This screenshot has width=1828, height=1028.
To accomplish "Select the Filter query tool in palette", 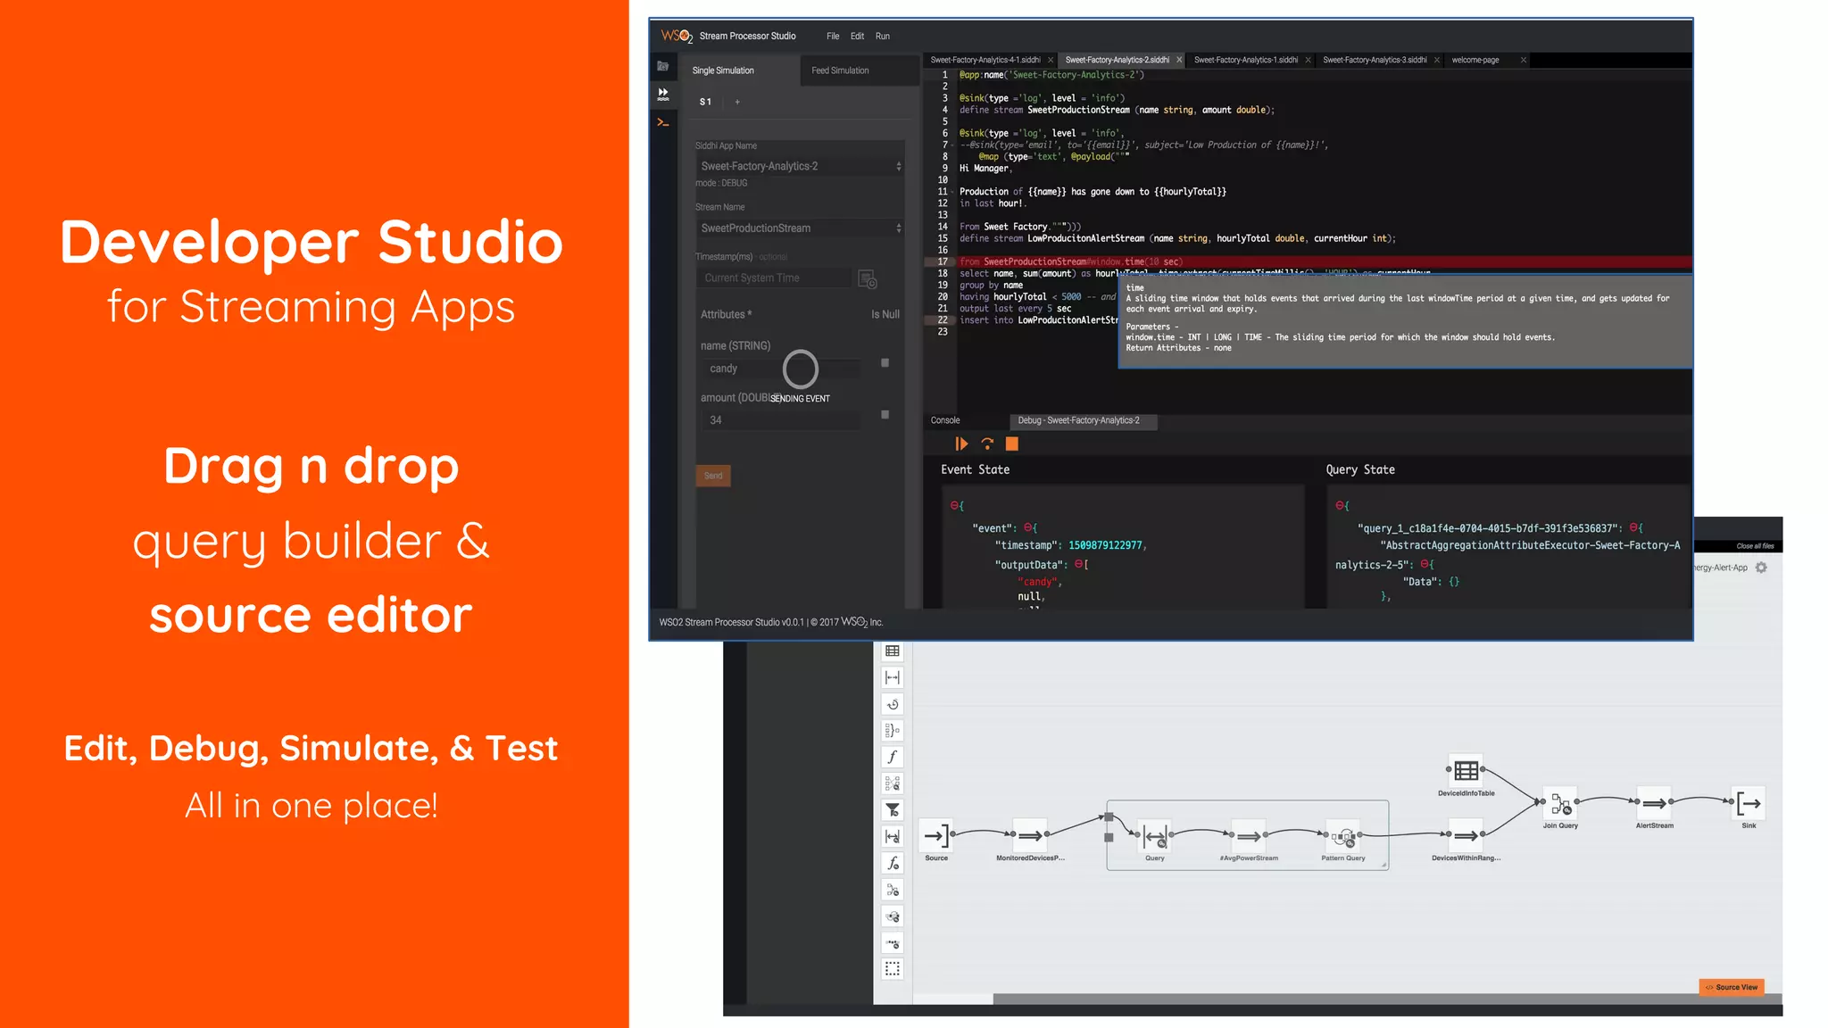I will pyautogui.click(x=893, y=810).
